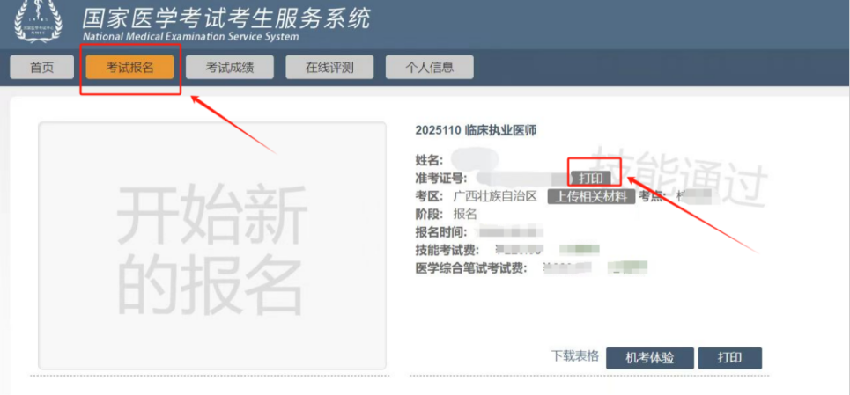Open the 机考体验 button
The height and width of the screenshot is (395, 850).
click(649, 358)
